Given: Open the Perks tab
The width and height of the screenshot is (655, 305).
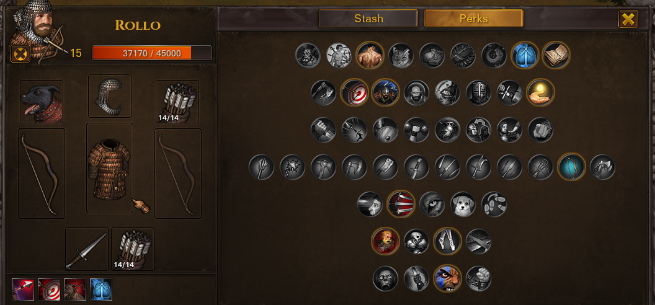Looking at the screenshot, I should tap(474, 19).
